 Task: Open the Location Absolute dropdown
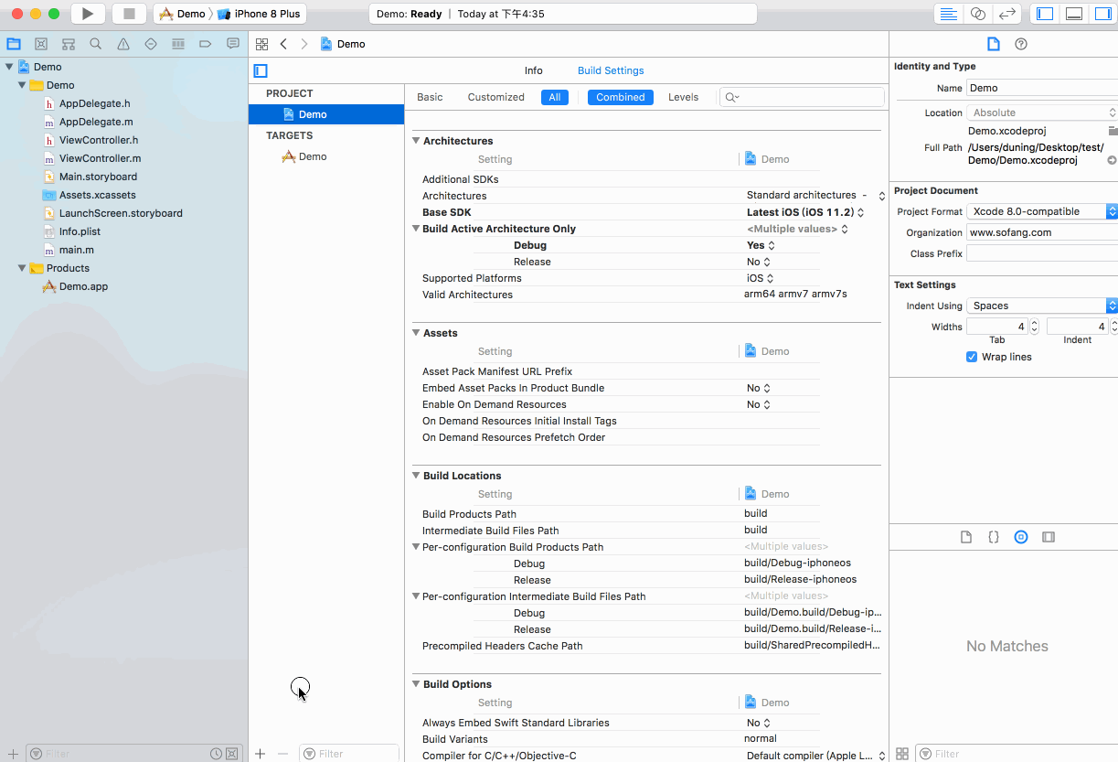[1042, 113]
